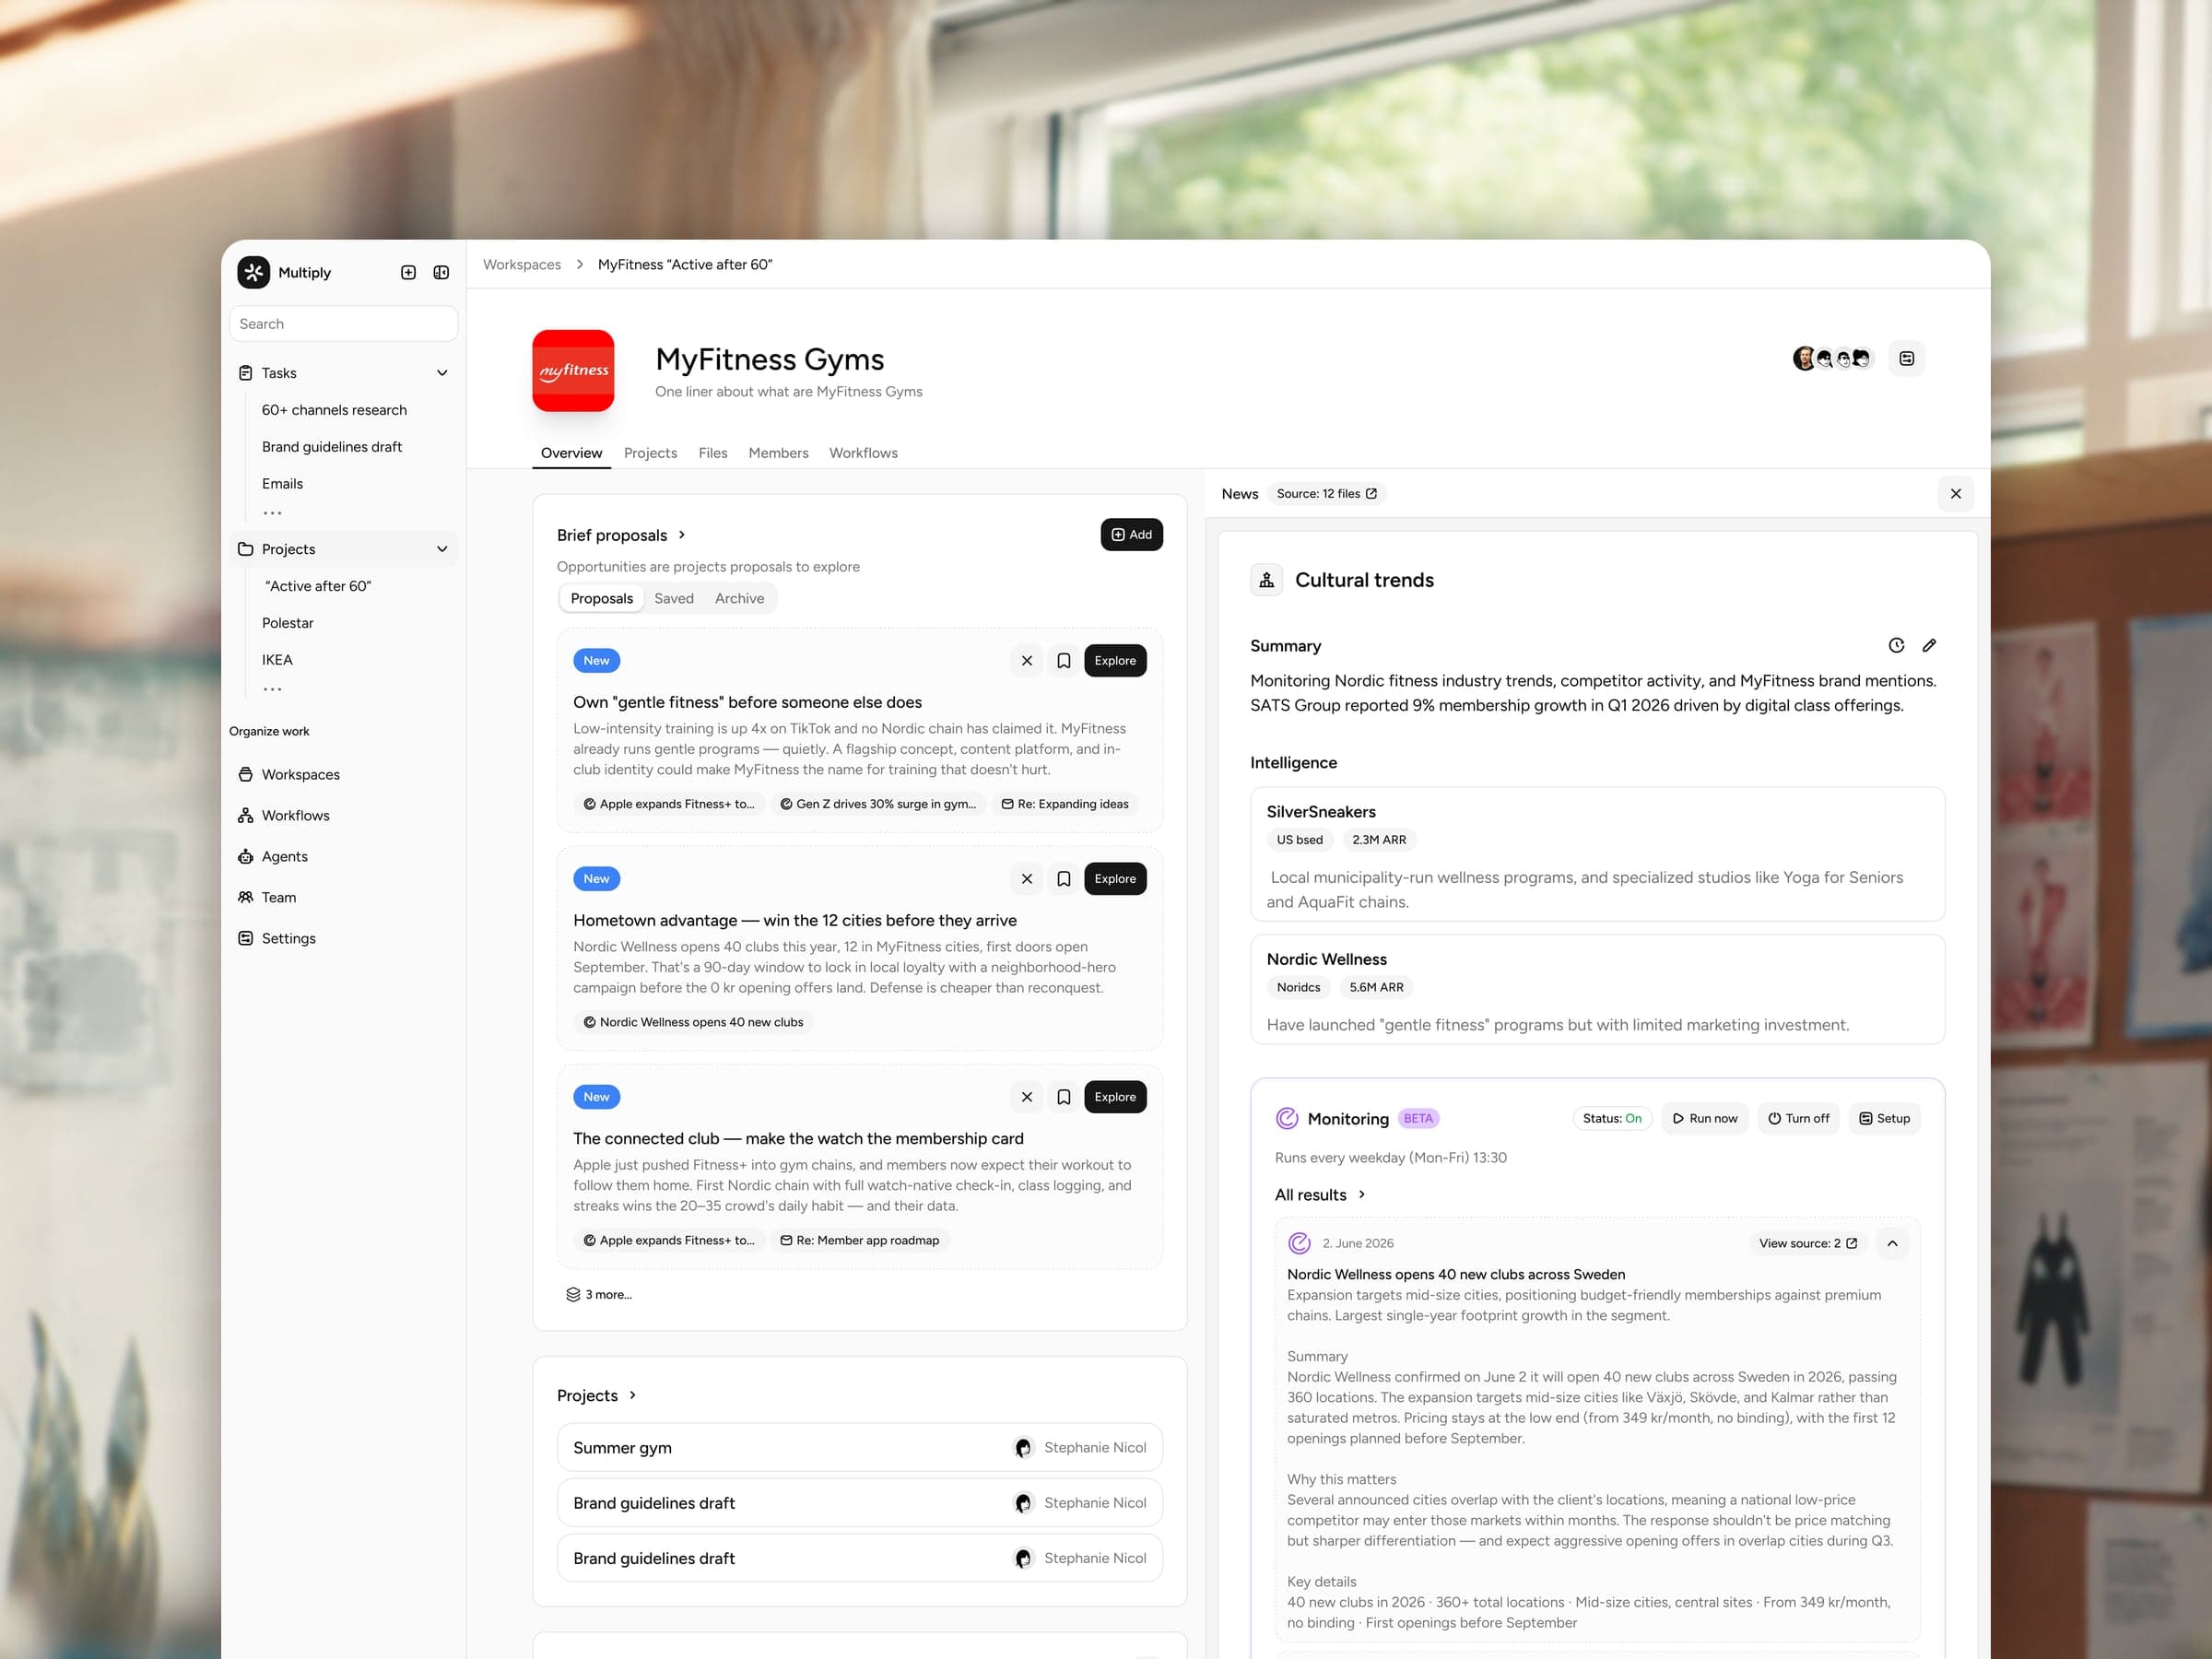Viewport: 2212px width, 1659px height.
Task: Click the Add button in Brief proposals
Action: [1131, 535]
